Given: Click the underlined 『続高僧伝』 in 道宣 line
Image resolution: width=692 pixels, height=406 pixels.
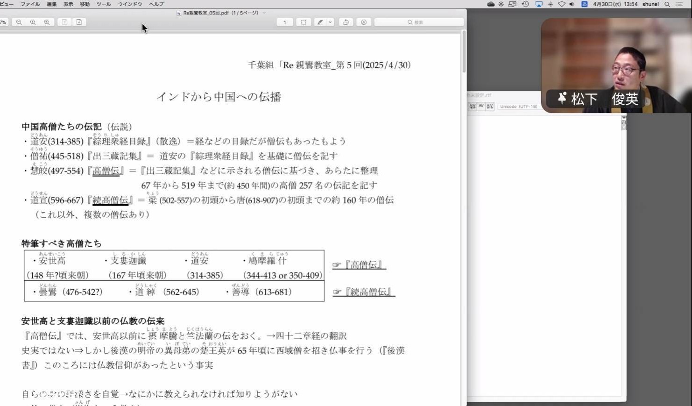Looking at the screenshot, I should [110, 200].
